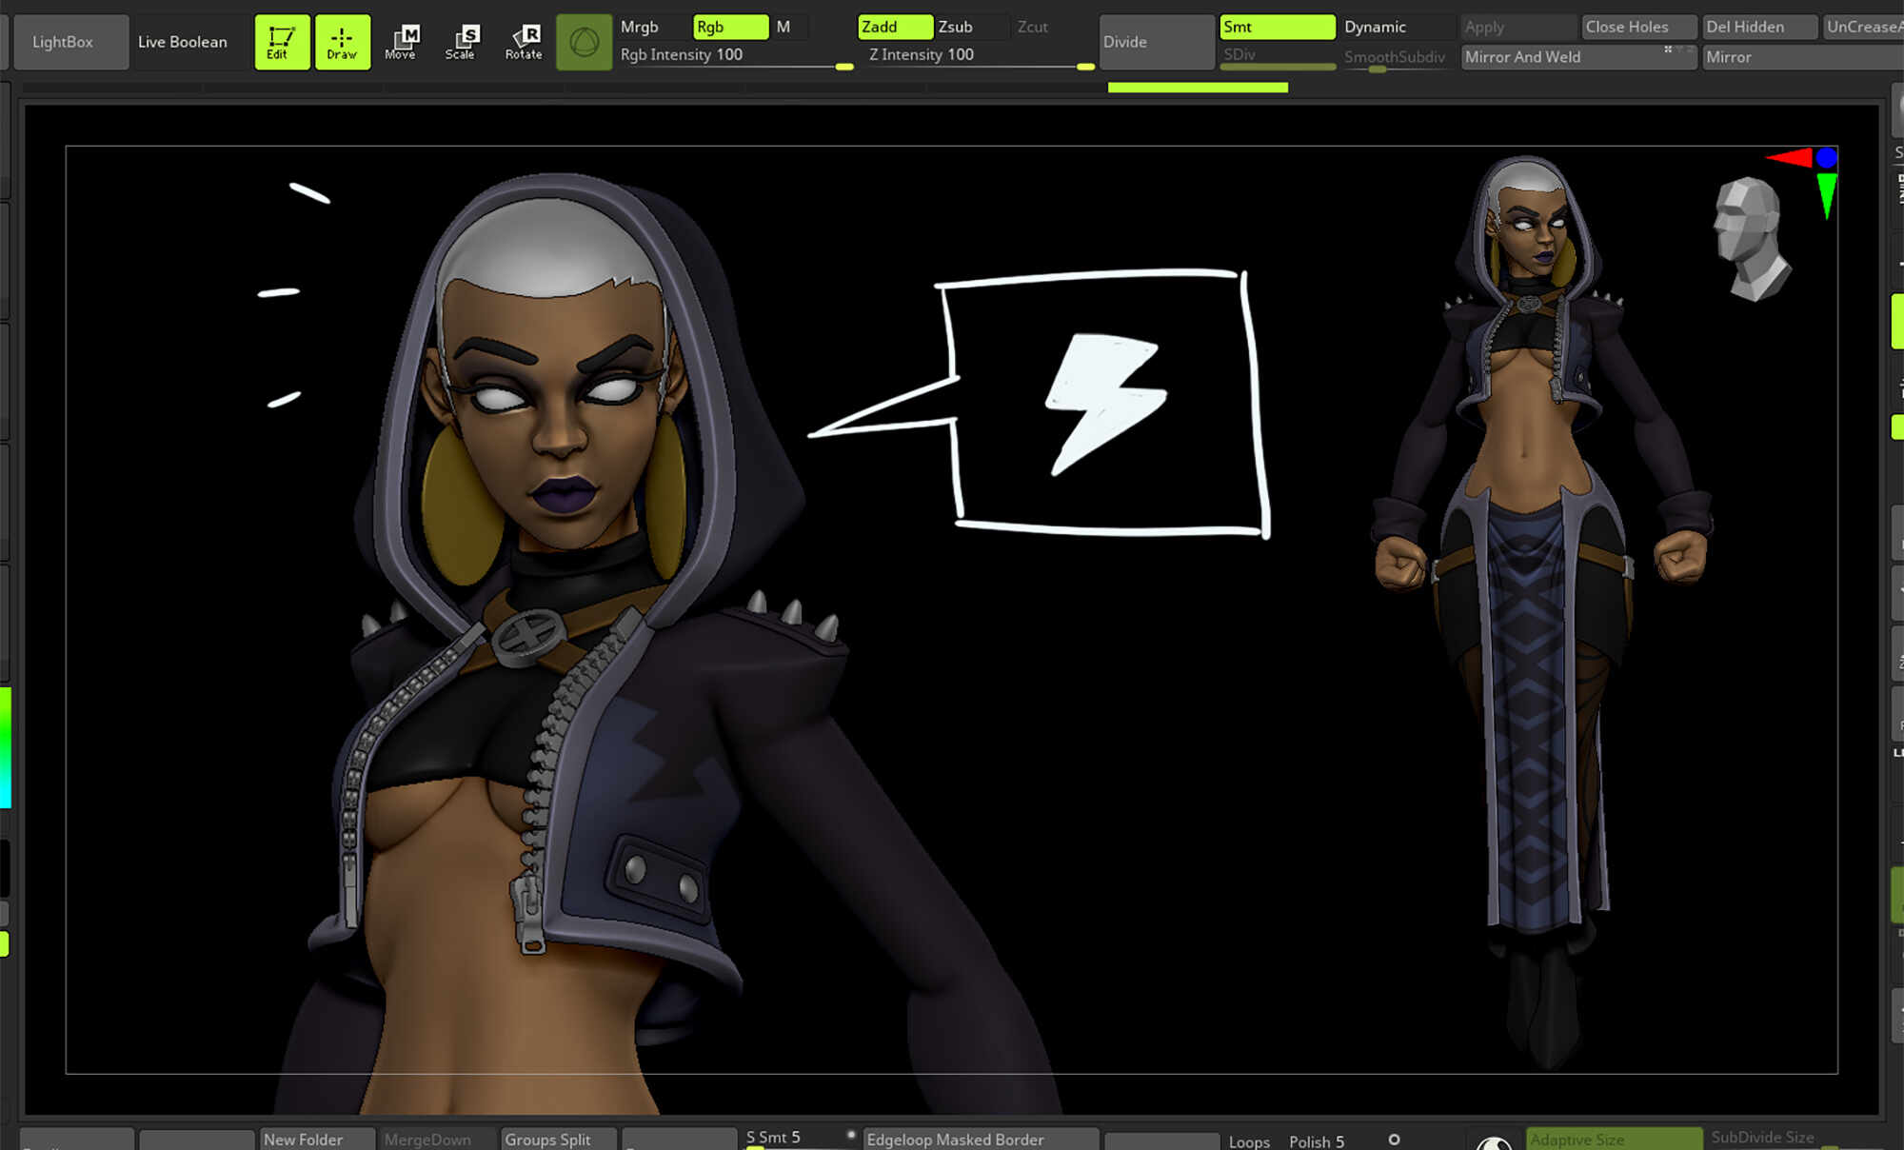
Task: Click the red X-axis cone
Action: pos(1790,157)
